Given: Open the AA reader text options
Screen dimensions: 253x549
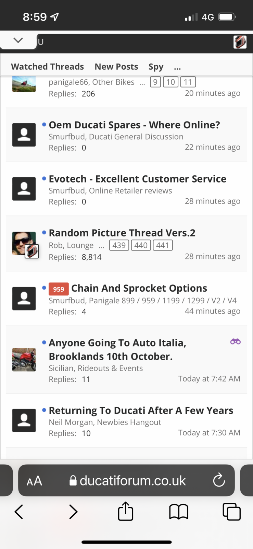Looking at the screenshot, I should click(34, 481).
